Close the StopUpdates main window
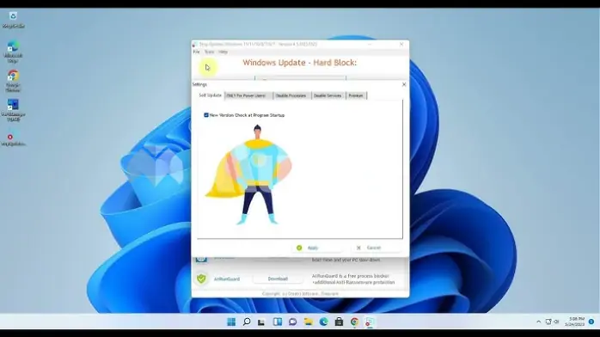The height and width of the screenshot is (337, 600). [x=401, y=45]
